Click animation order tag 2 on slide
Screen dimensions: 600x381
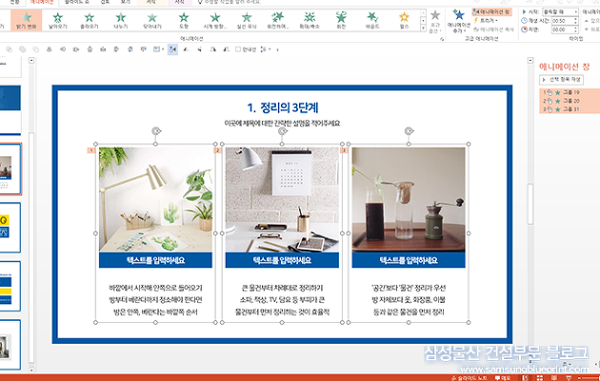(x=217, y=150)
